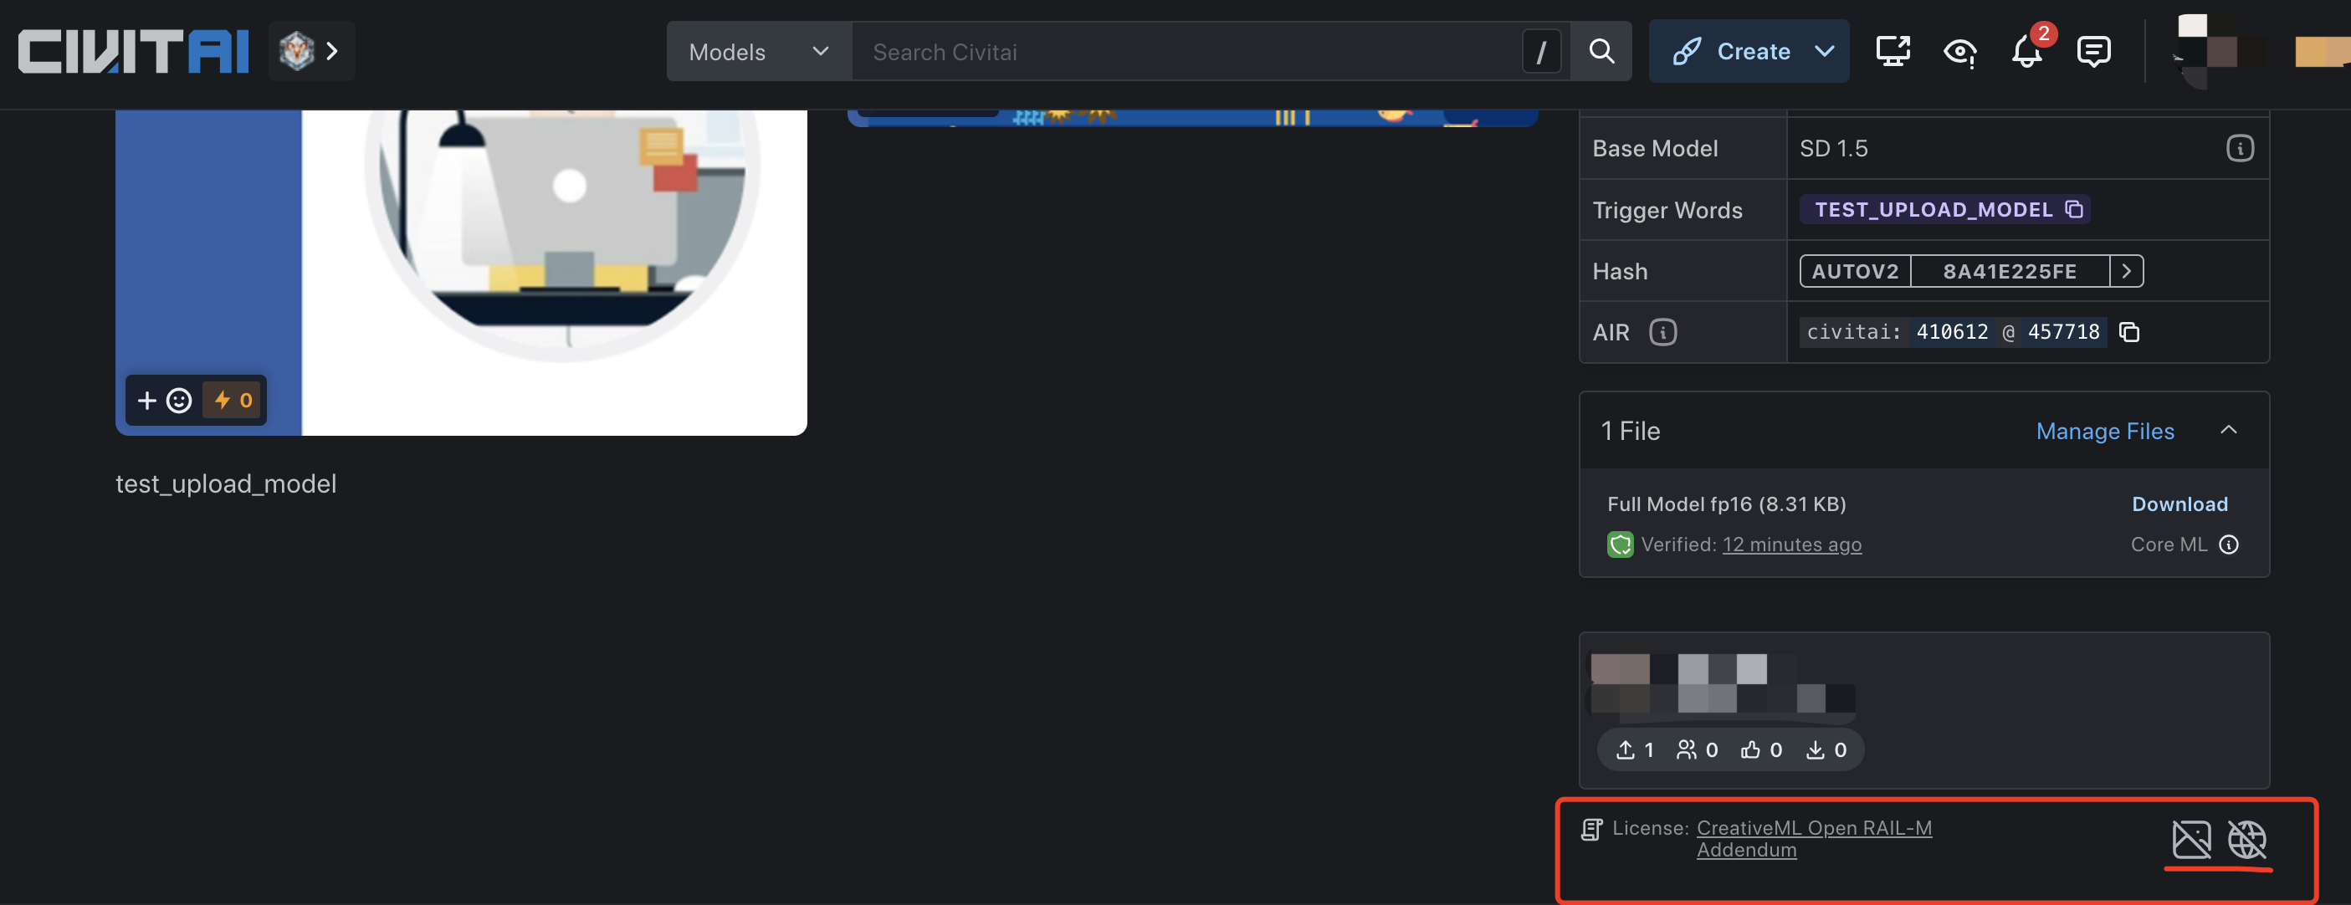Click the AUTOV2 hash type label
This screenshot has height=905, width=2351.
click(1856, 271)
